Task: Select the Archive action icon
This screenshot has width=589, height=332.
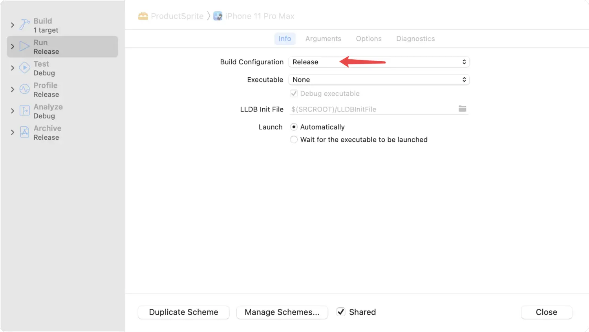Action: 25,132
